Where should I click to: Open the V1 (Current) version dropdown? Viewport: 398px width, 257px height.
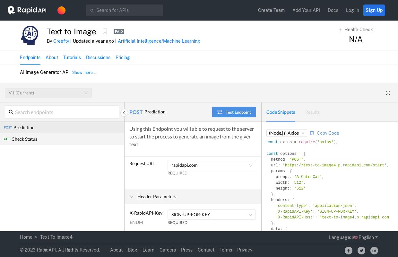48,93
